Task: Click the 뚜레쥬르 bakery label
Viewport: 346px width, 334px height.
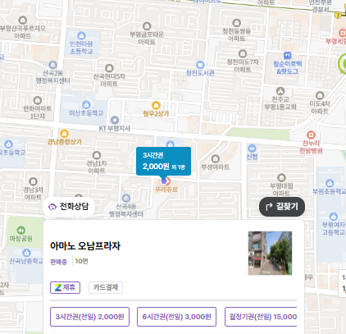Action: click(166, 190)
